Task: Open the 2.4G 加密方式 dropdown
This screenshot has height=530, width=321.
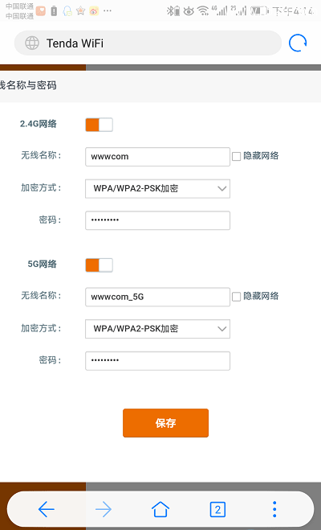Action: click(157, 189)
